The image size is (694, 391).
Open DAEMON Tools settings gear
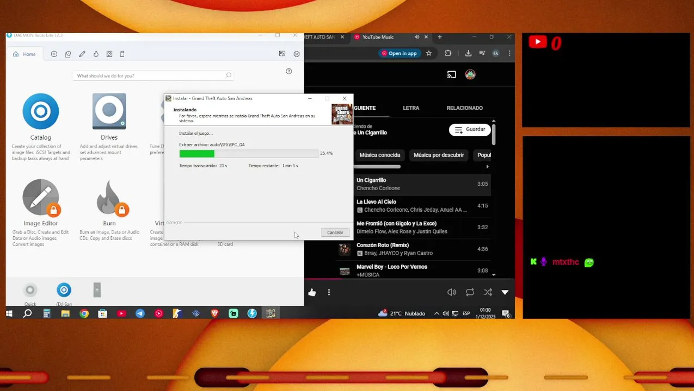coord(297,54)
